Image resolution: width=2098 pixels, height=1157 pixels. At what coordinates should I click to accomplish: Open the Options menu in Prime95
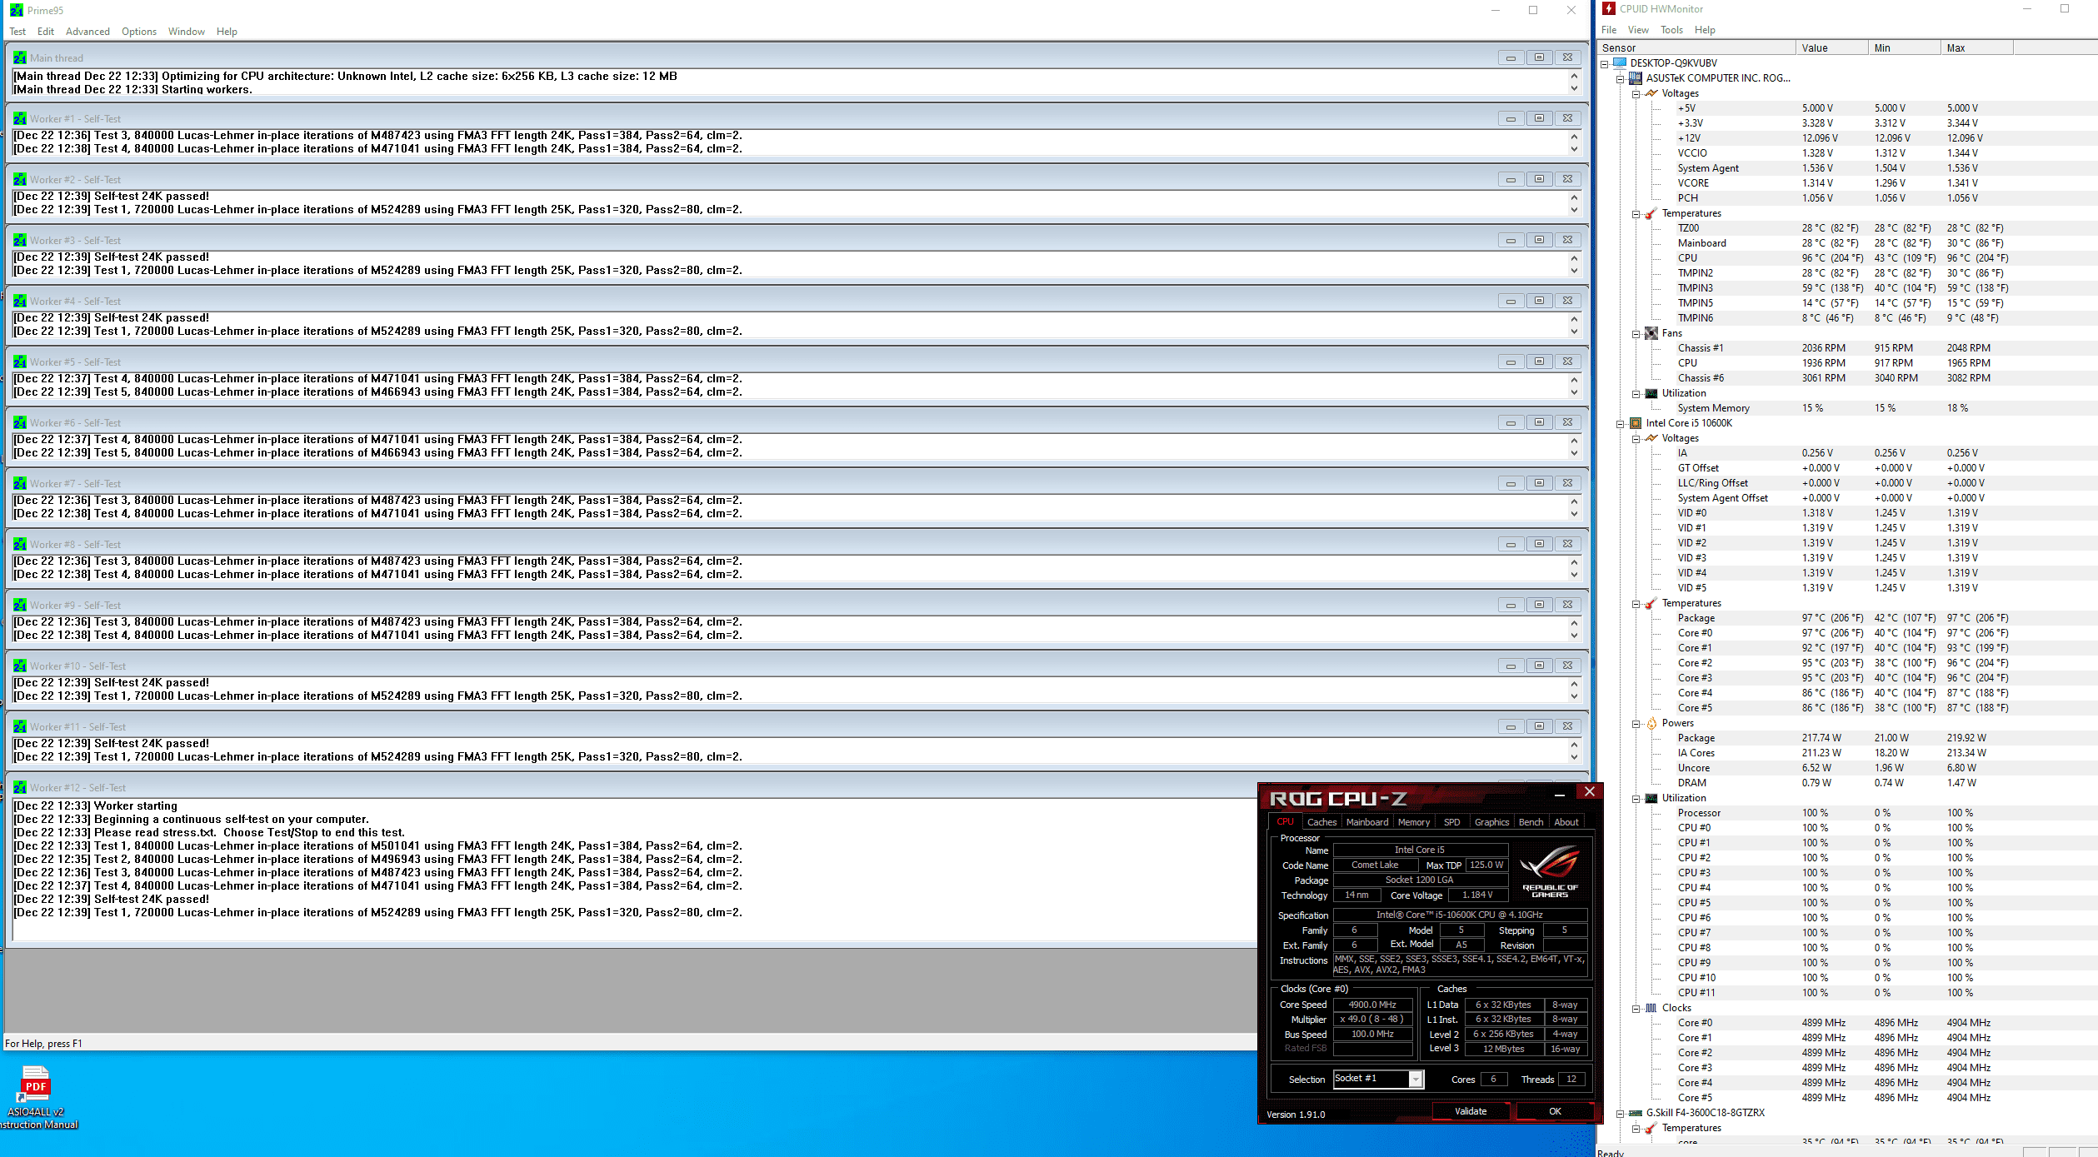(139, 32)
